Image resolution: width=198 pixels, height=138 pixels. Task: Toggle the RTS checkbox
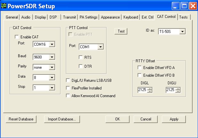(82, 57)
